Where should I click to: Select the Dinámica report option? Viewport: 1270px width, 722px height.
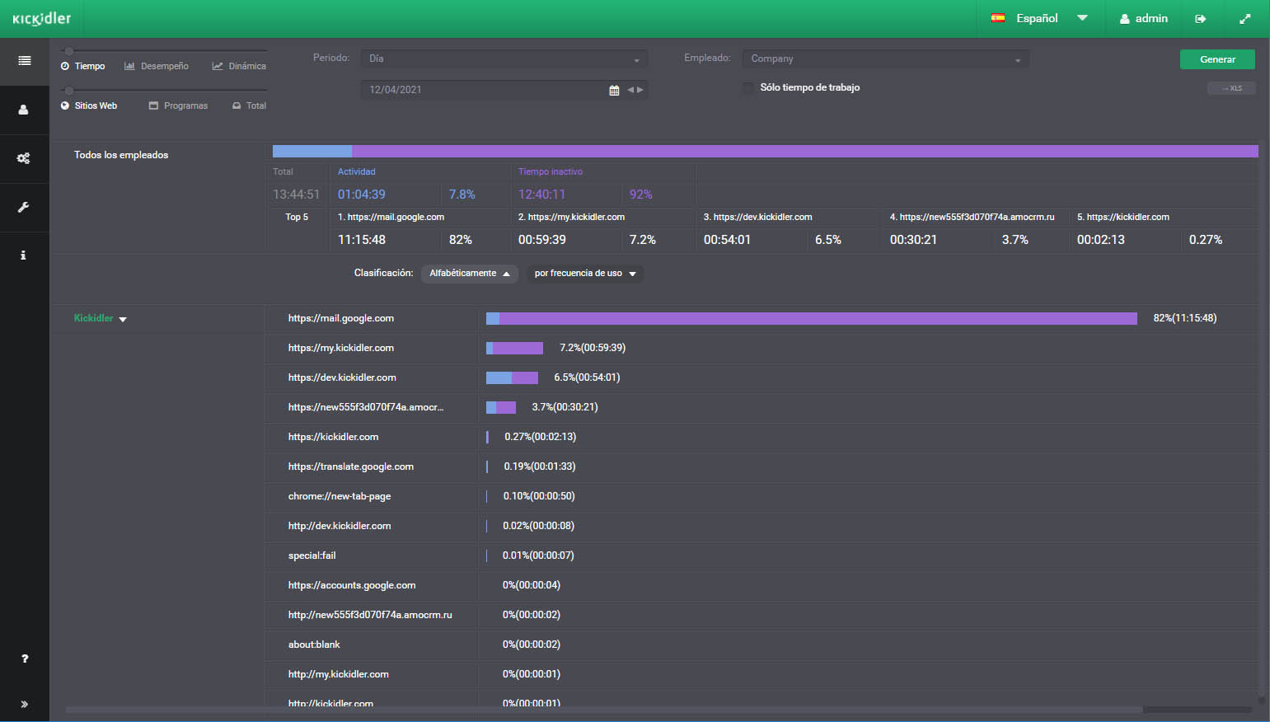(239, 66)
